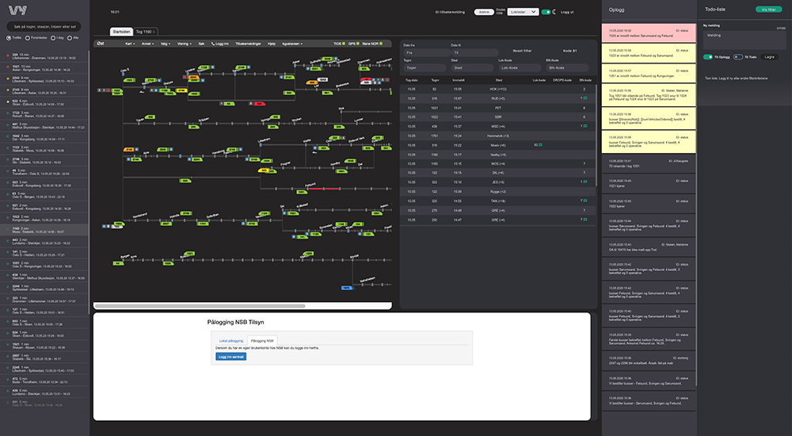792x436 pixels.
Task: Open comment icon on row 250 GRE
Action: coord(585,220)
